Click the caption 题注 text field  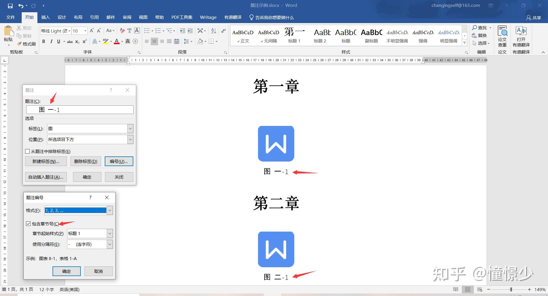[80, 110]
